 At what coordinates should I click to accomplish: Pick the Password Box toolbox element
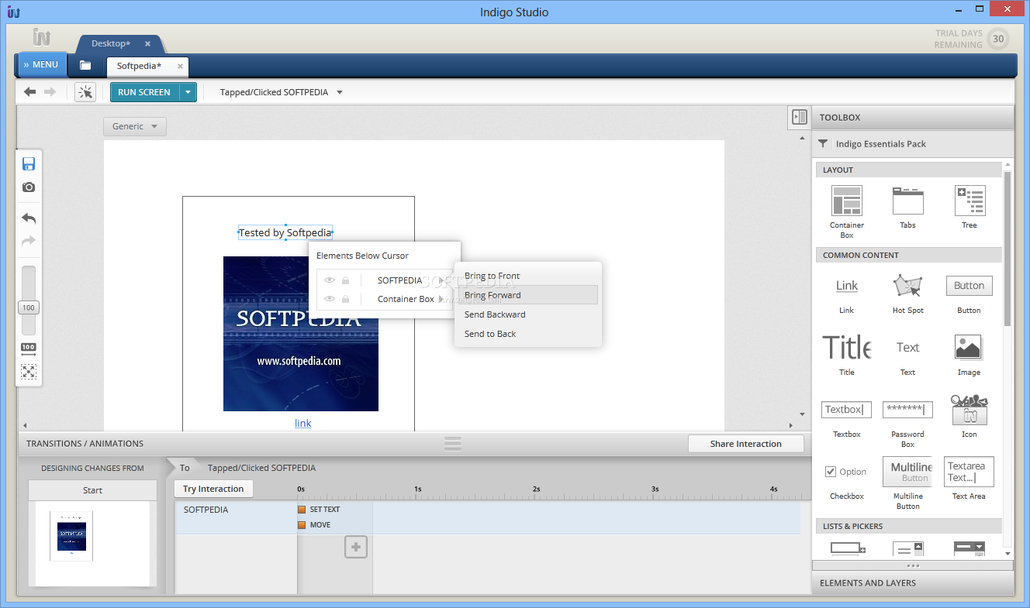pos(908,424)
